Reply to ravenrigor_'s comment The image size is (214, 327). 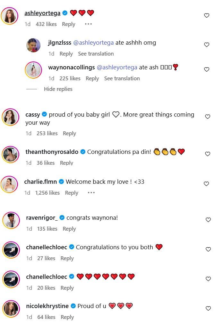point(69,229)
